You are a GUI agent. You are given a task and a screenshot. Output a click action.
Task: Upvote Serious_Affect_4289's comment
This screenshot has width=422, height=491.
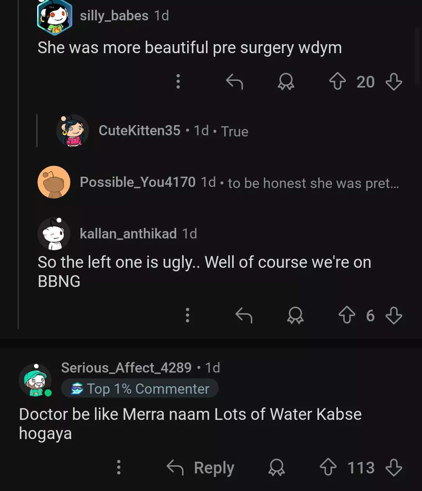[328, 468]
